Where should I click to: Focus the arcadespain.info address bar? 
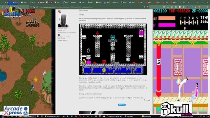(x=90, y=7)
